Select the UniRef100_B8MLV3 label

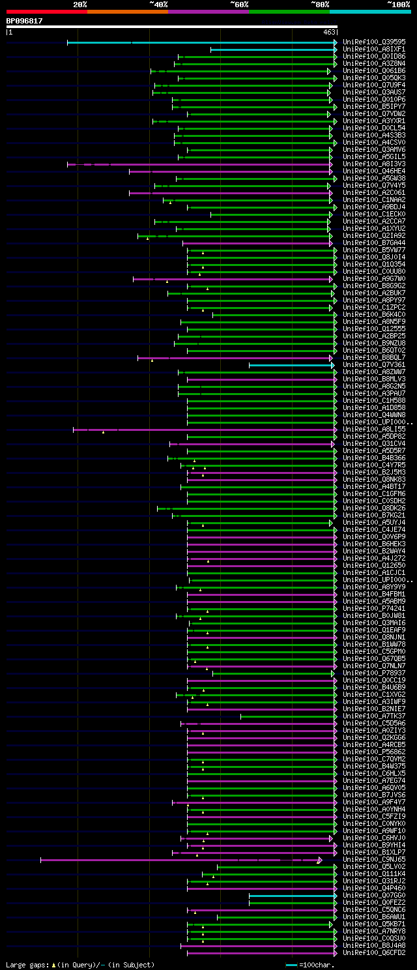pyautogui.click(x=374, y=379)
